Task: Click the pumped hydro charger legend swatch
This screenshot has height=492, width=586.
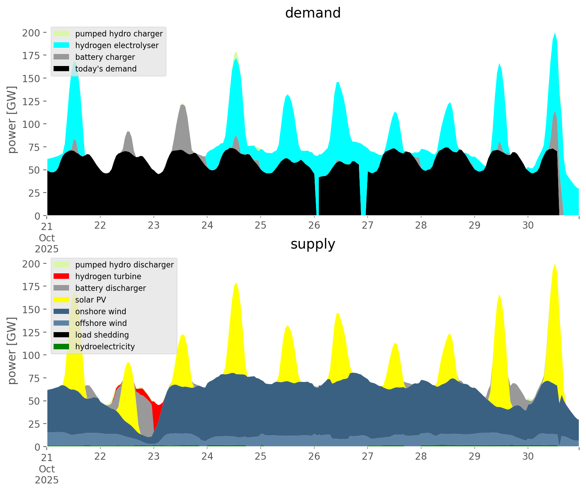Action: pyautogui.click(x=61, y=34)
